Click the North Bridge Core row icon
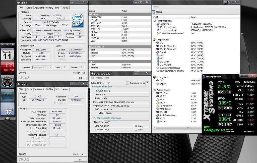Screen dimensions: 257x163 [x=158, y=115]
